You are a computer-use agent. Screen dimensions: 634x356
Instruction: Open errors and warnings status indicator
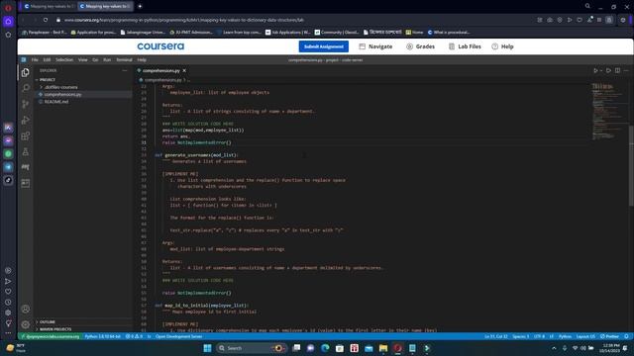click(134, 336)
